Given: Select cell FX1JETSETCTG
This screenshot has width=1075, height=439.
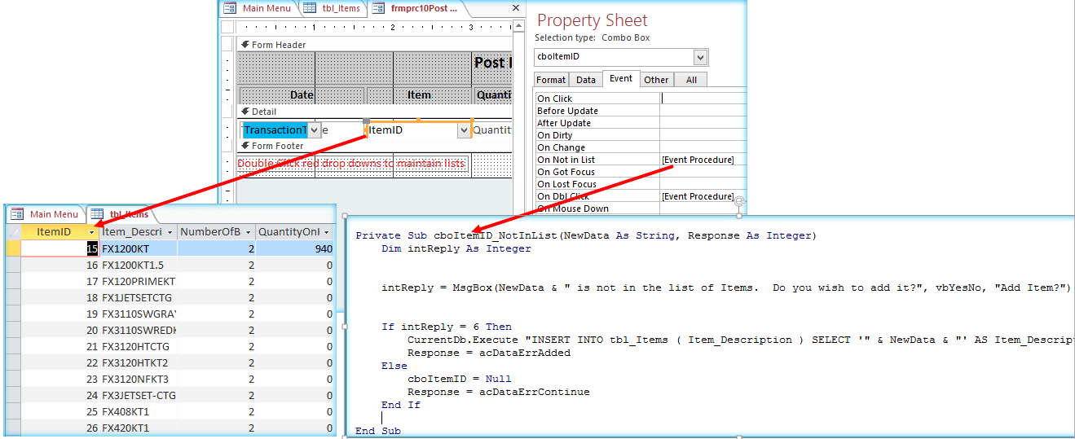Looking at the screenshot, I should point(138,297).
